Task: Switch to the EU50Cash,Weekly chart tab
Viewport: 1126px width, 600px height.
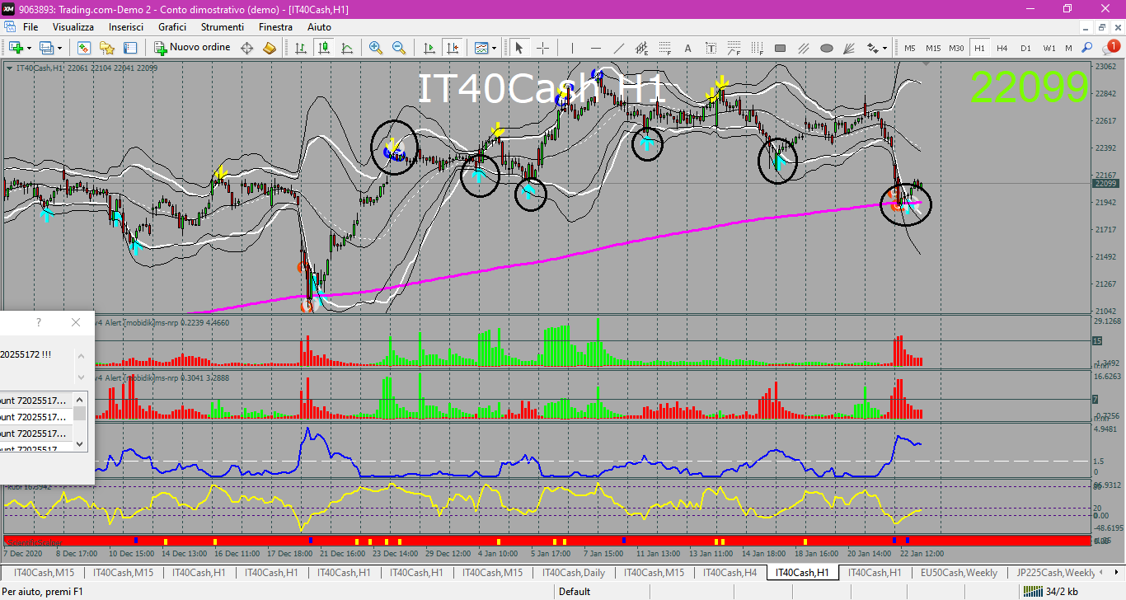Action: (x=959, y=572)
